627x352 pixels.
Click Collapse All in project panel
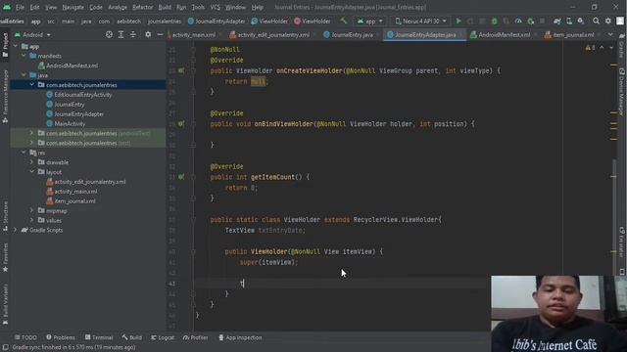pos(133,35)
